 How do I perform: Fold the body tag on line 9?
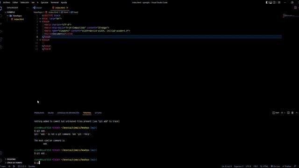tap(40, 40)
